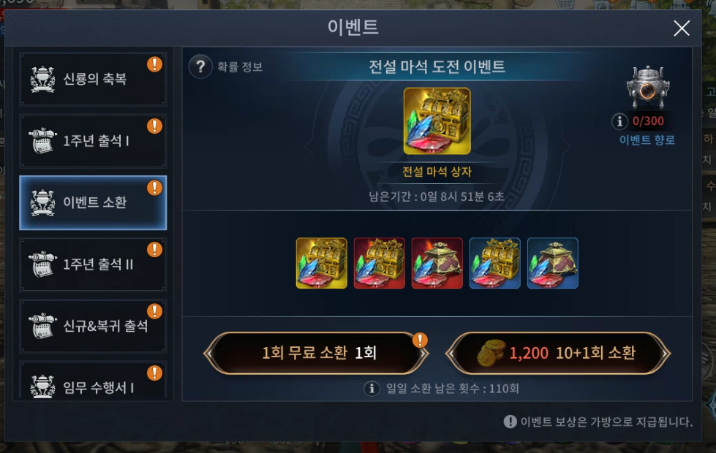Close the 이벤트 window with X
The width and height of the screenshot is (716, 453).
(682, 28)
